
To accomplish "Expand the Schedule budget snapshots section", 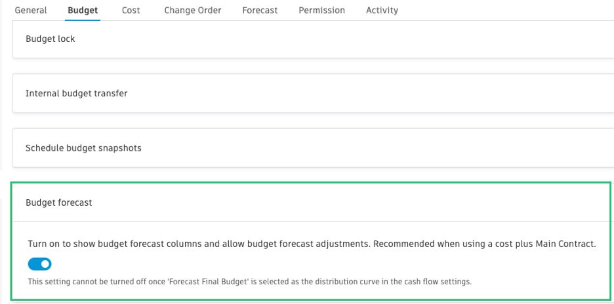I will (x=83, y=147).
